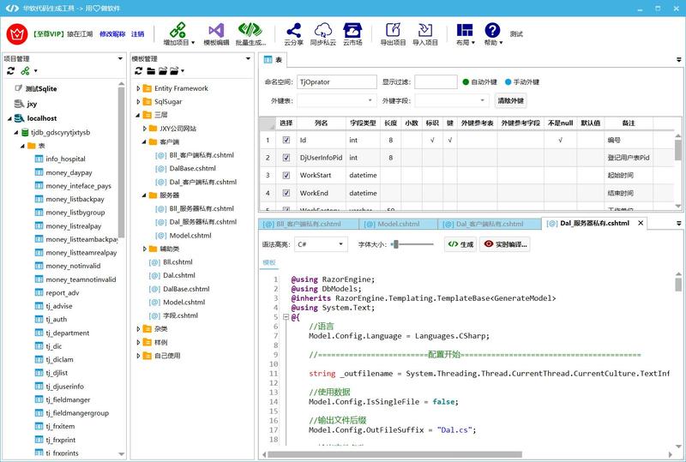Collapse the 三层 folder
Screen dimensions: 686x462
(x=138, y=115)
